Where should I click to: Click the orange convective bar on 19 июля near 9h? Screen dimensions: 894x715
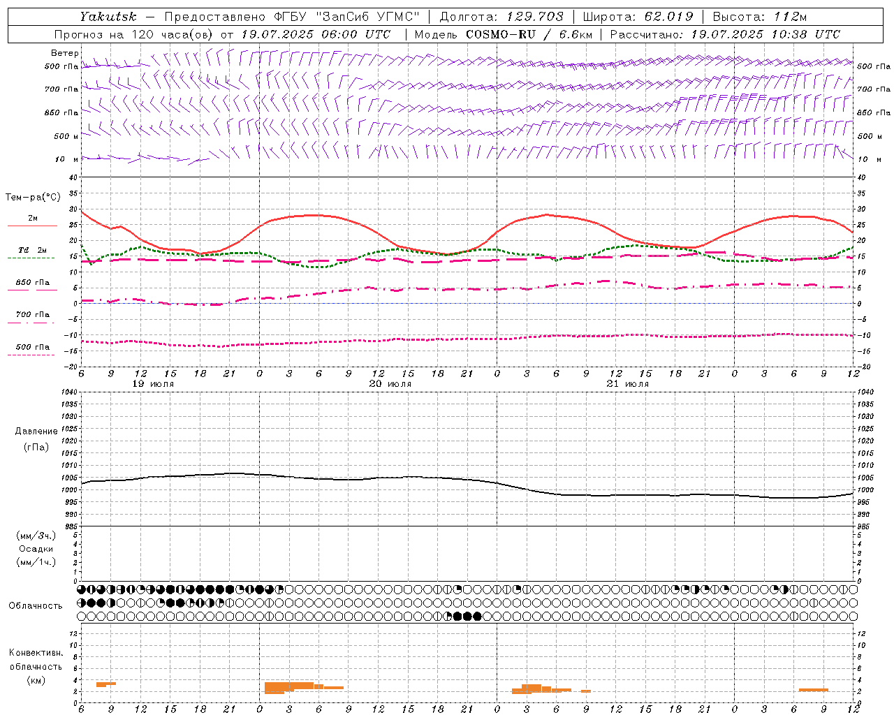106,684
